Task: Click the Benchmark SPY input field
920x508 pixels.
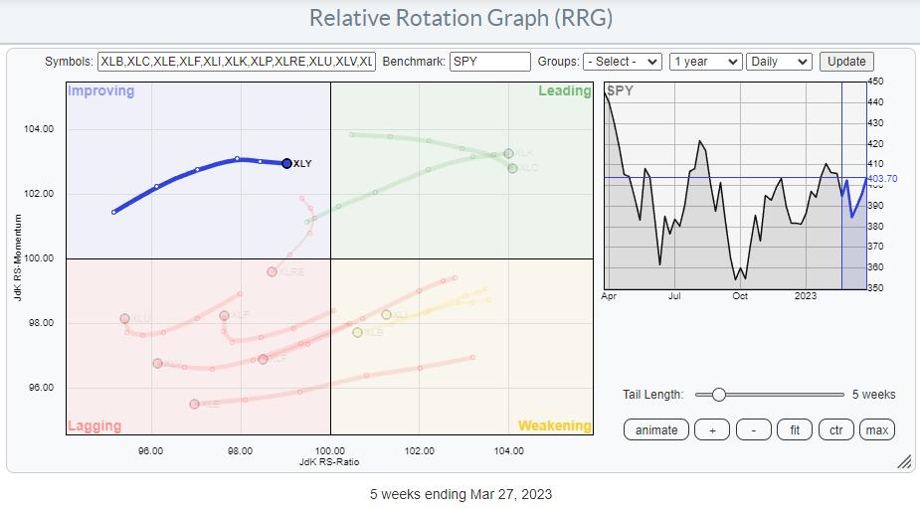Action: click(x=489, y=62)
